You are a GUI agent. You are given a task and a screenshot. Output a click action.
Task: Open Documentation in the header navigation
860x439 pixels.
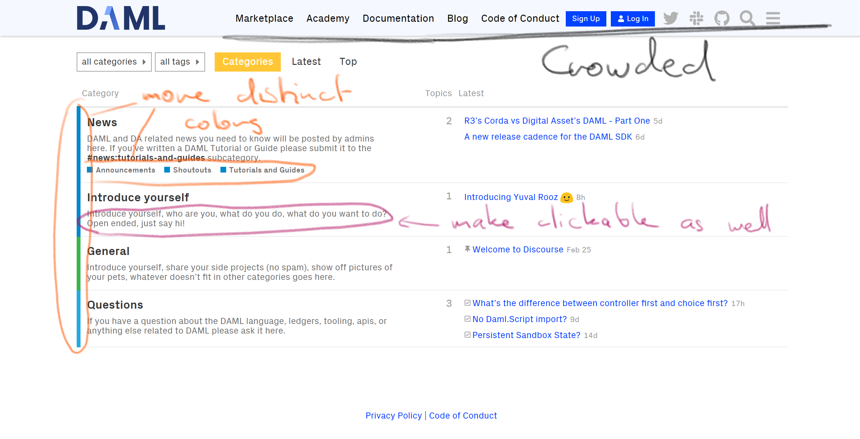[398, 18]
